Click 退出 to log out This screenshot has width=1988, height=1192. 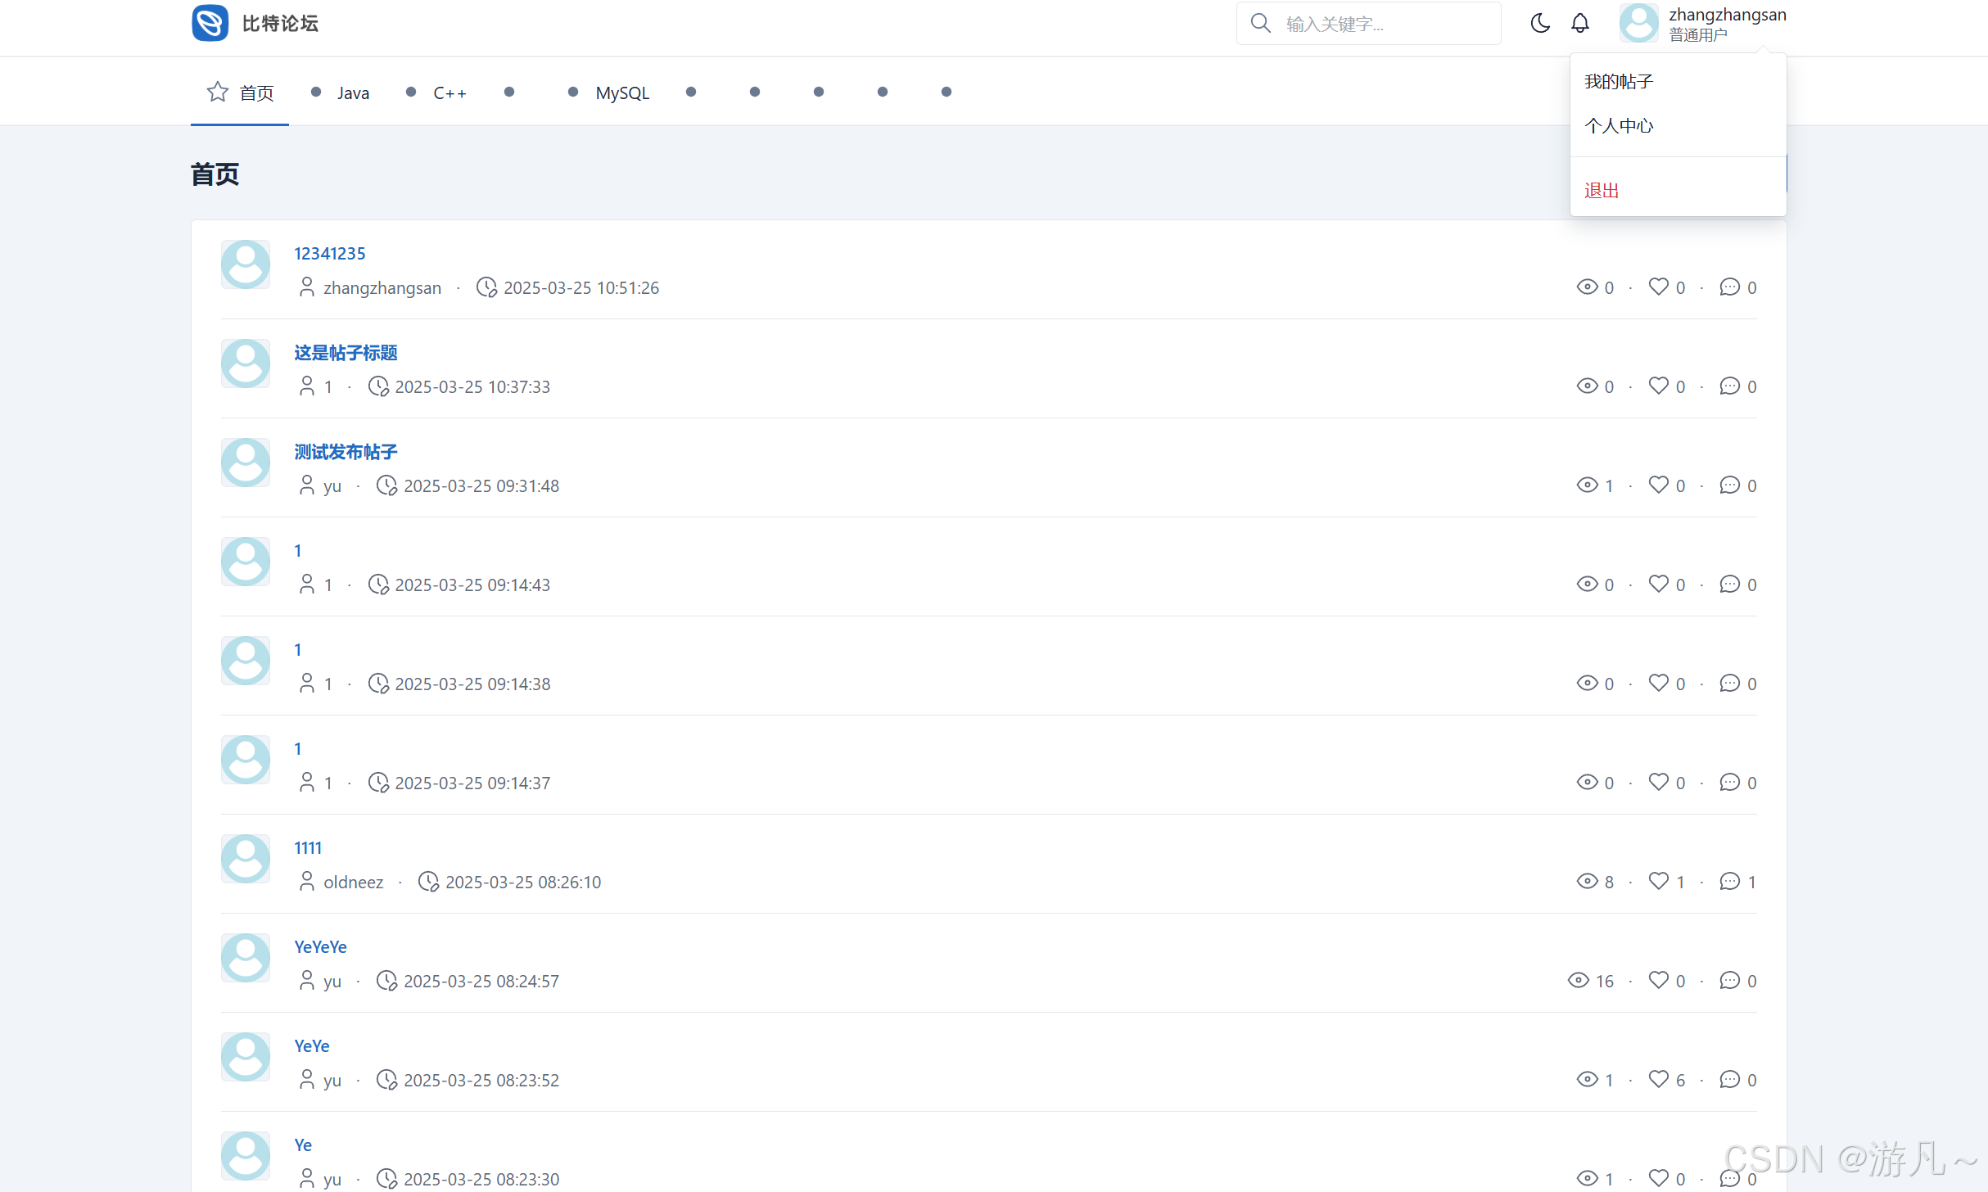click(x=1602, y=191)
